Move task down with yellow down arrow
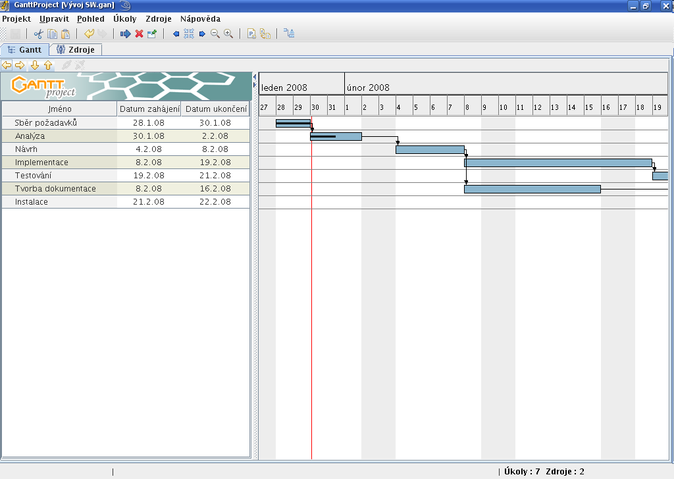The height and width of the screenshot is (479, 674). click(x=35, y=65)
